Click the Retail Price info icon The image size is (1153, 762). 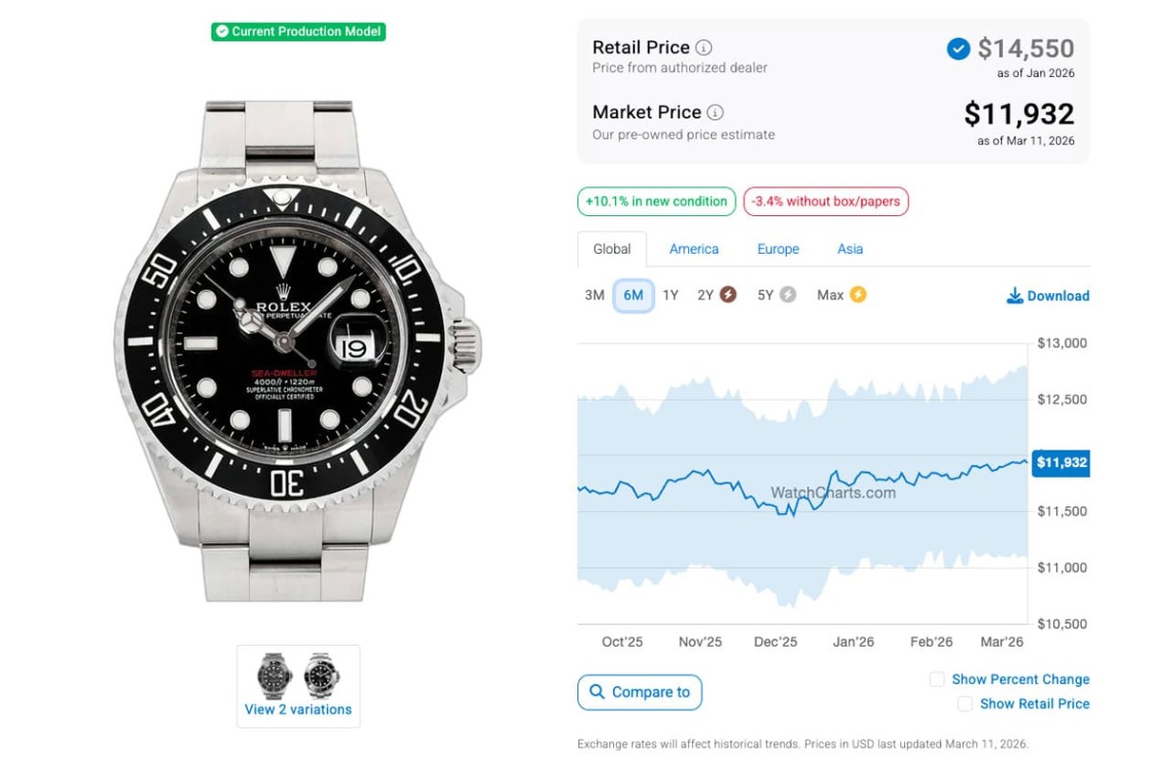[x=704, y=47]
